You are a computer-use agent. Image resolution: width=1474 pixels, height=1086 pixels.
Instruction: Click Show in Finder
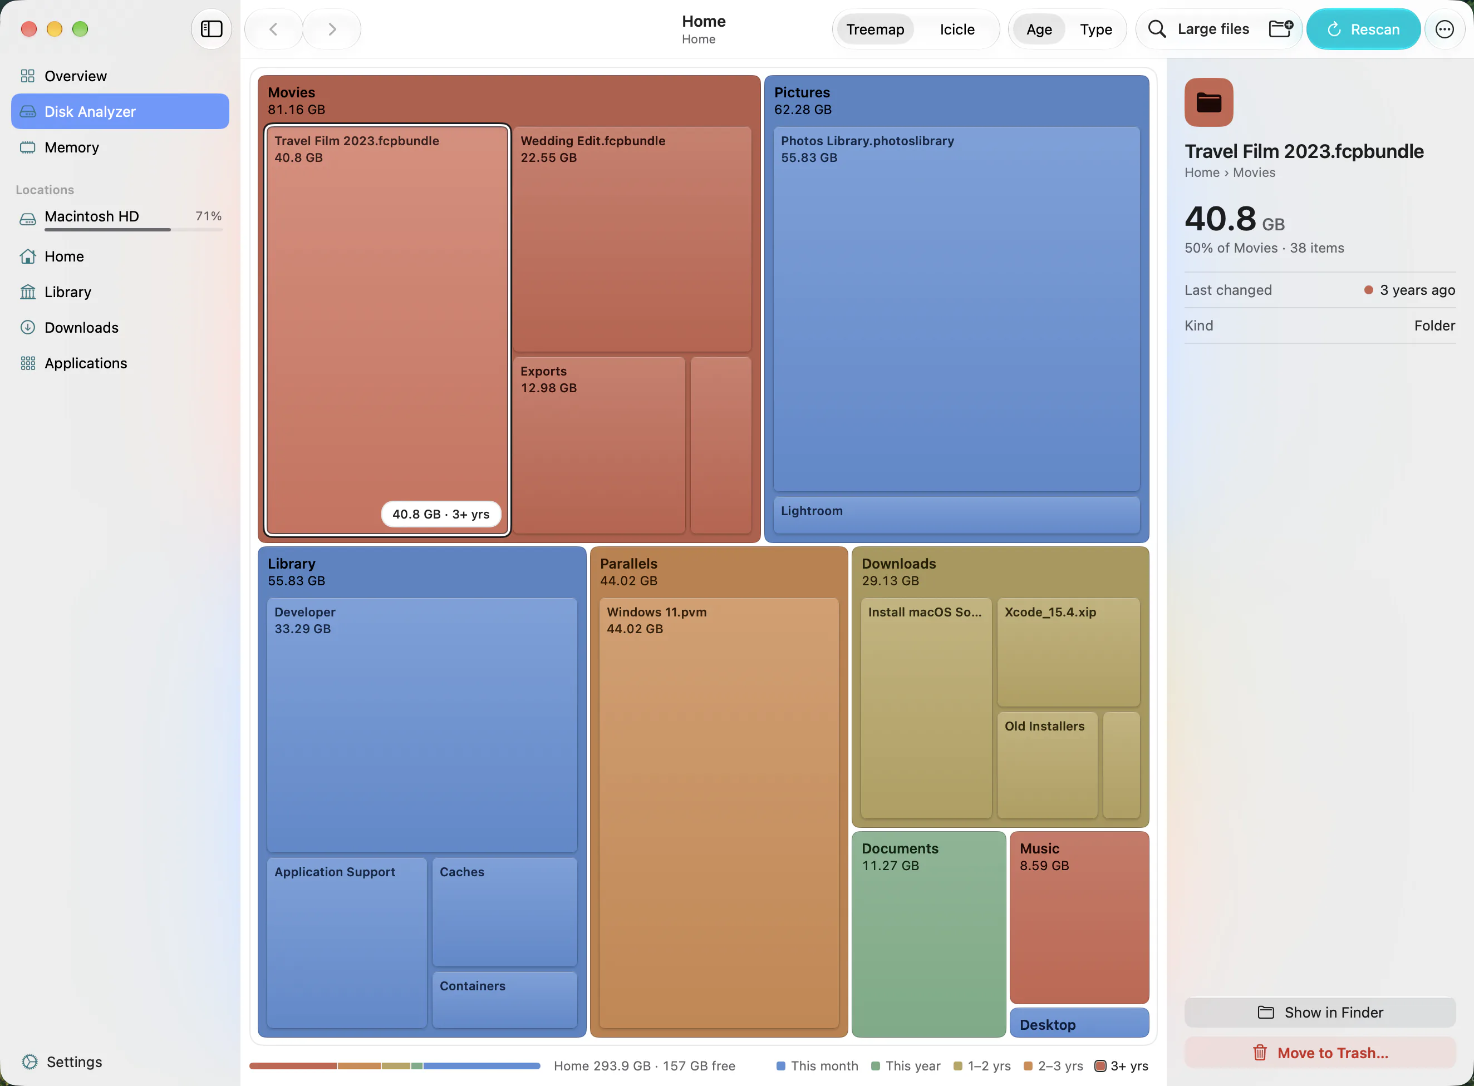(1319, 1013)
